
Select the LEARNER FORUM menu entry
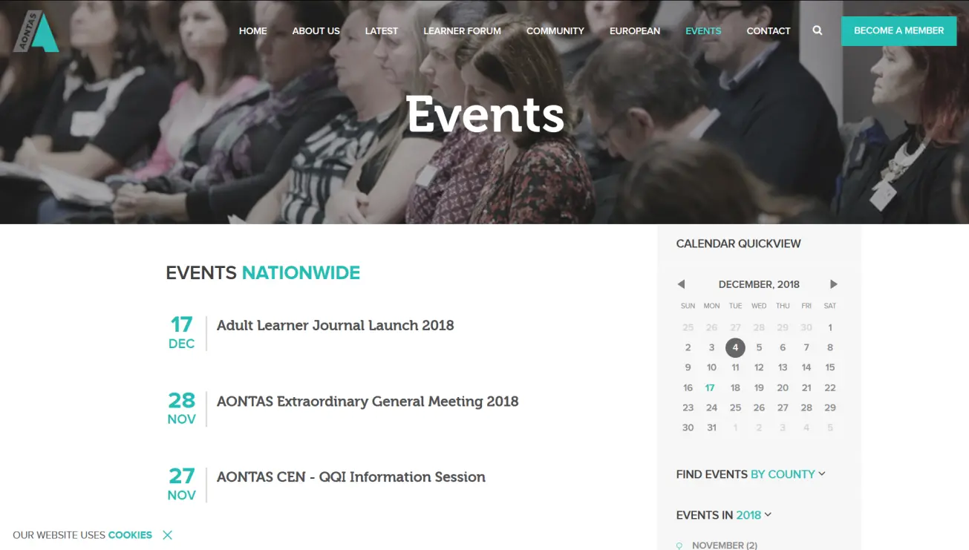point(462,30)
